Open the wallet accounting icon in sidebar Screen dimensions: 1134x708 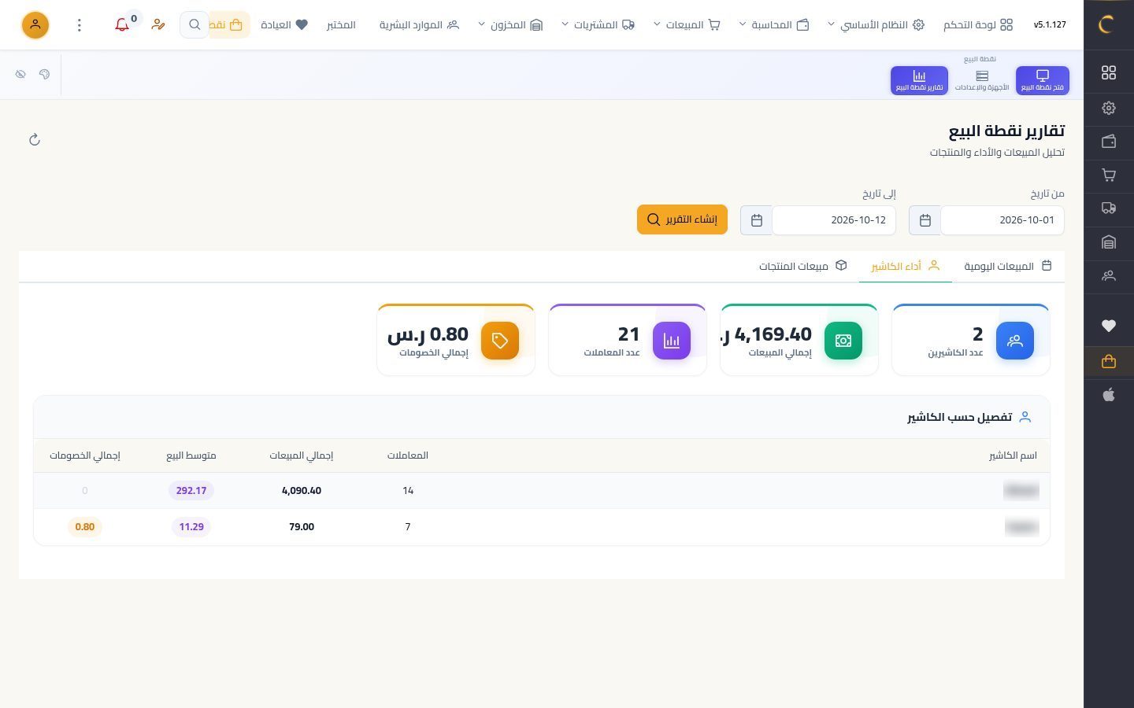click(1109, 142)
